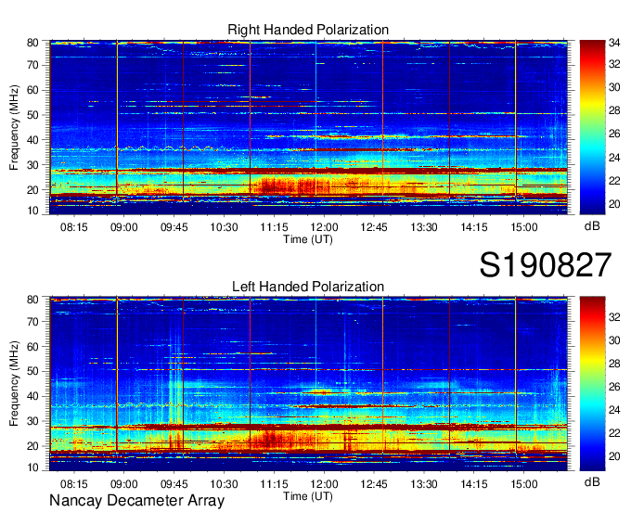Click 20 MHz tick on Left Handed frequency axis
631x512 pixels.
click(32, 446)
